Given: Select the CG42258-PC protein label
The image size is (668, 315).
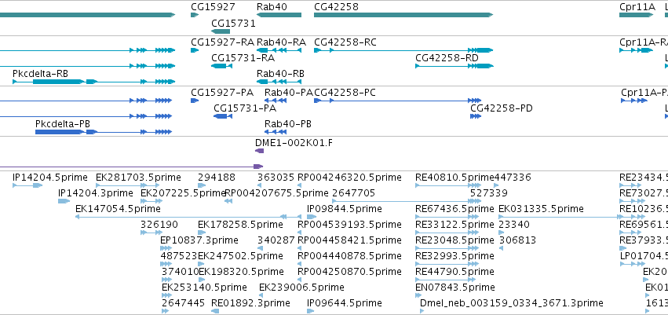Looking at the screenshot, I should pyautogui.click(x=345, y=93).
